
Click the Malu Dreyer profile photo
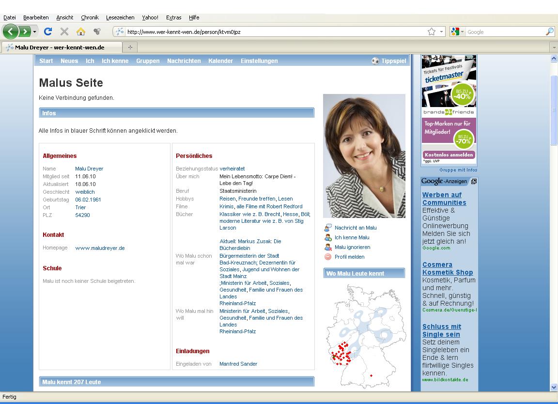pos(364,156)
